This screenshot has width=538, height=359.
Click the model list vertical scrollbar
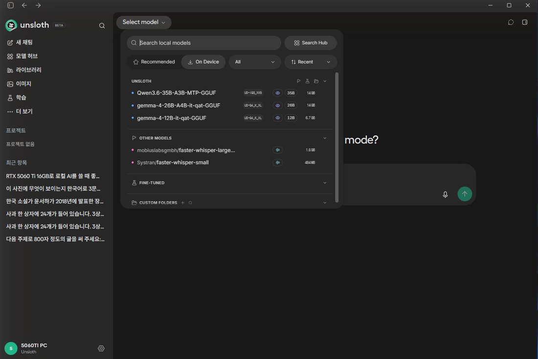pos(336,137)
